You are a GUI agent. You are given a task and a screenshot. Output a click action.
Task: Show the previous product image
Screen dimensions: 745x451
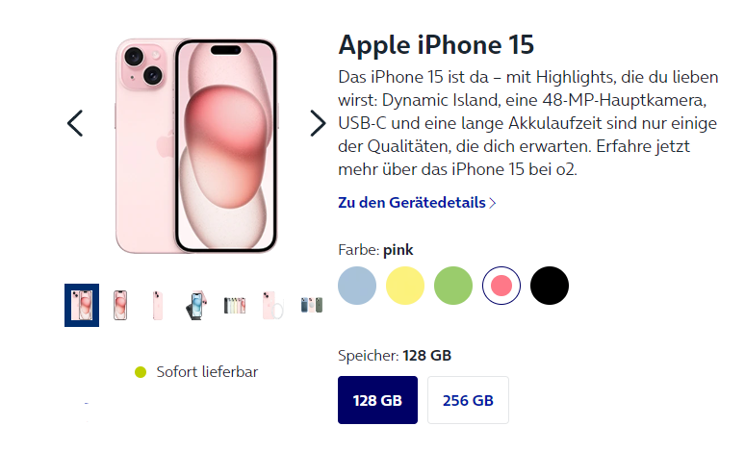pos(75,123)
